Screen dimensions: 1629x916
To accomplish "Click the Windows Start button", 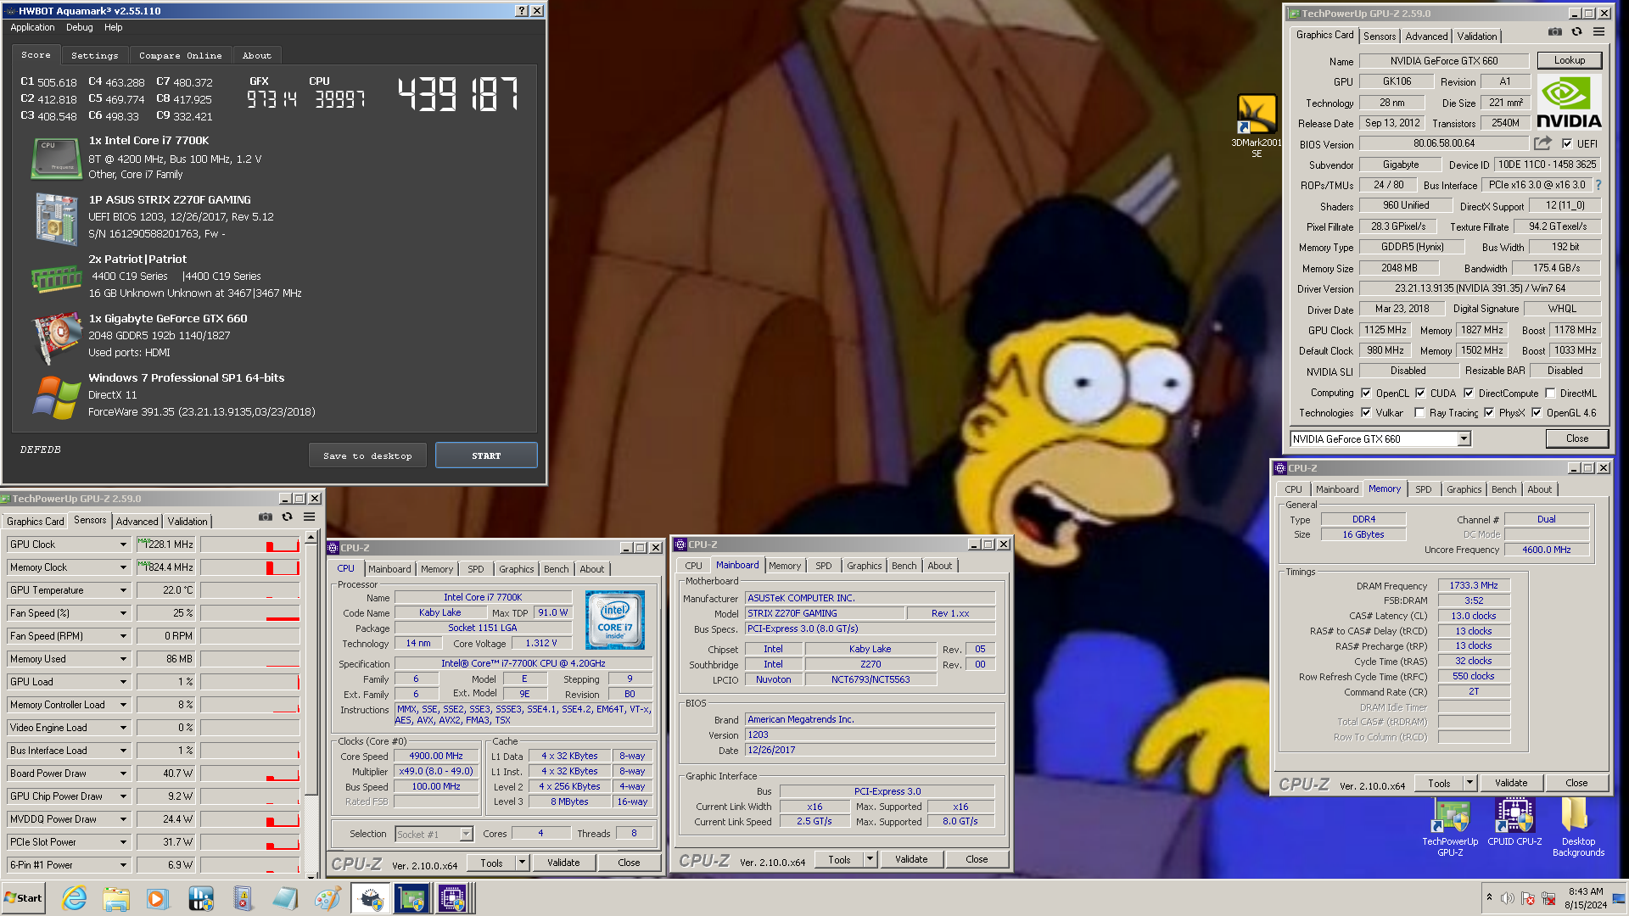I will tap(23, 898).
